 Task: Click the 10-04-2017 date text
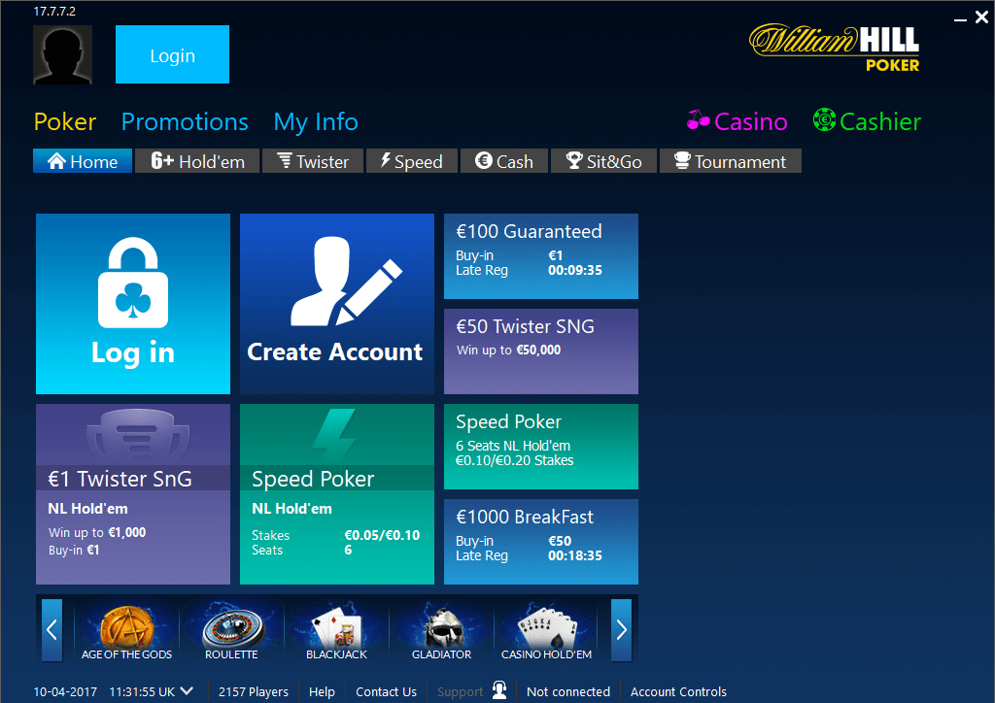(65, 691)
